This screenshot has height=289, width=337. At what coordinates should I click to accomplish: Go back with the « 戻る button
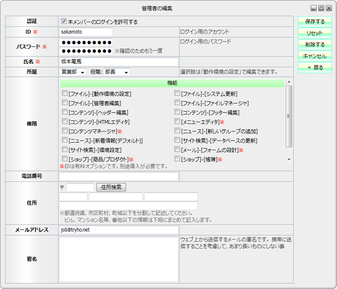point(315,68)
